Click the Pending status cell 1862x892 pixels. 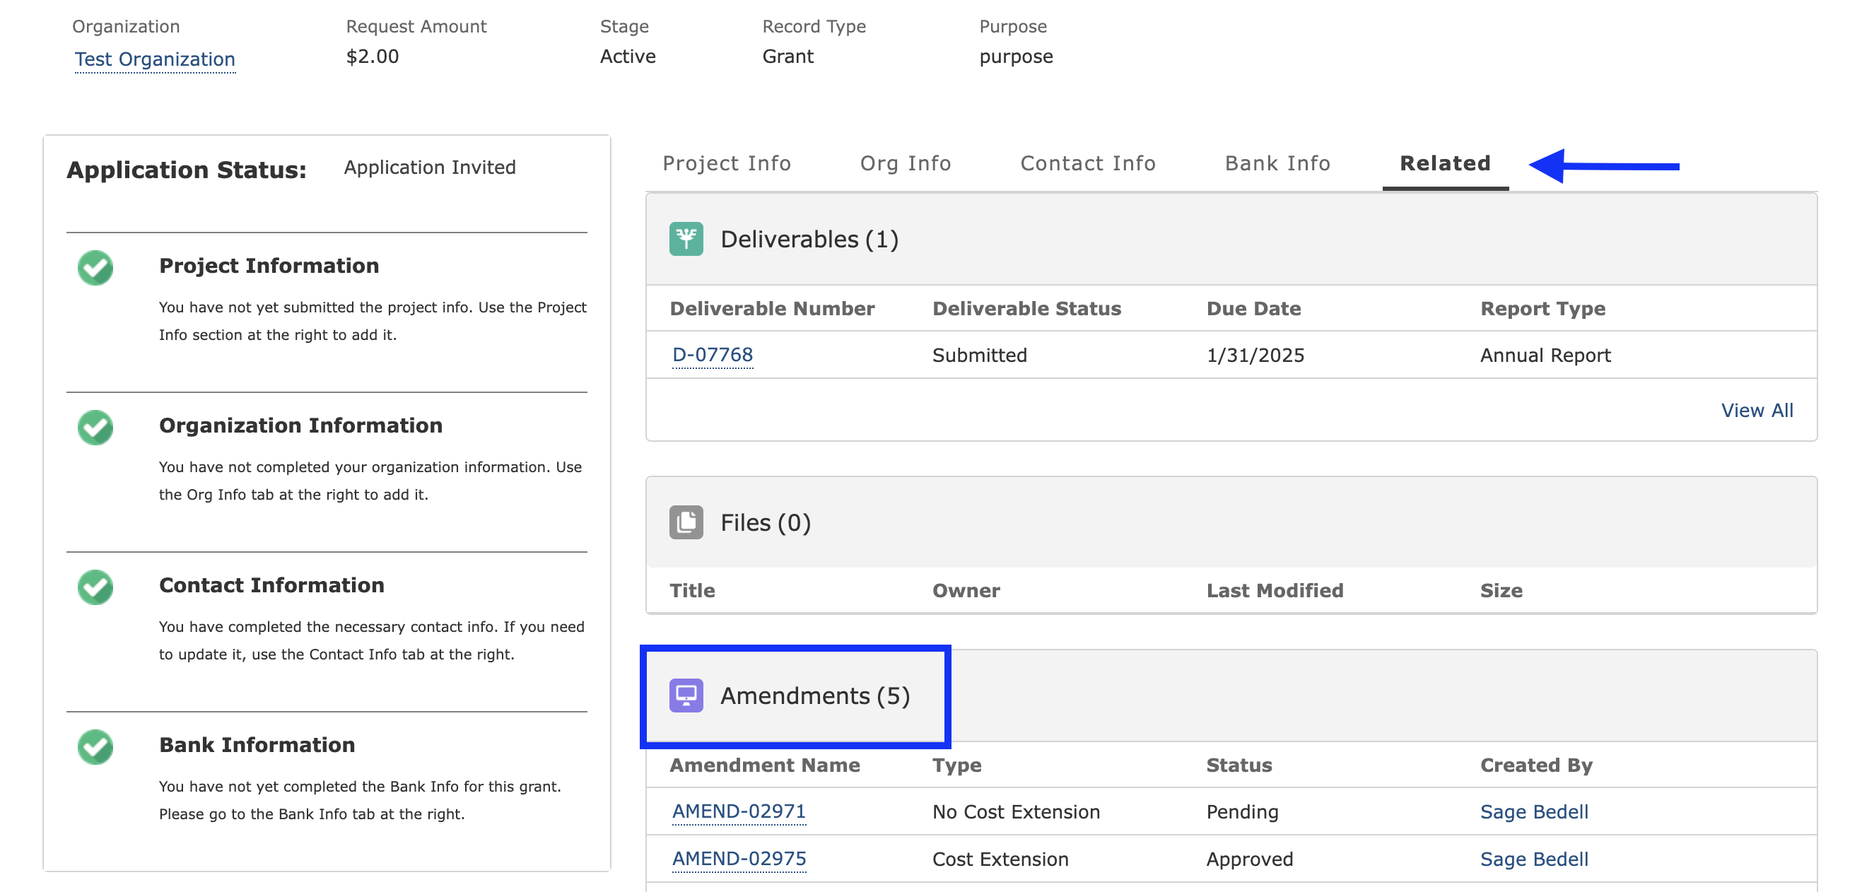(1242, 811)
